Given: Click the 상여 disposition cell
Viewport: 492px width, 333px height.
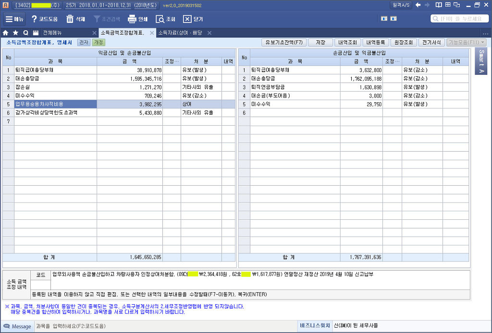Looking at the screenshot, I should point(201,104).
